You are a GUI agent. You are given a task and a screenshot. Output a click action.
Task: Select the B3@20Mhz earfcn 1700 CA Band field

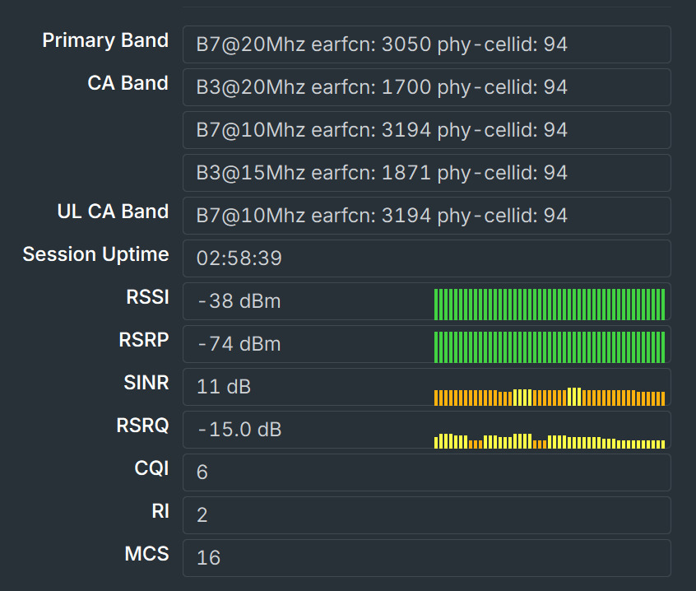426,87
